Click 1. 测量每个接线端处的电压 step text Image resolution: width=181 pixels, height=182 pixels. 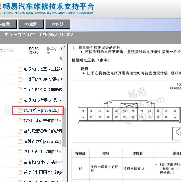point(98,47)
